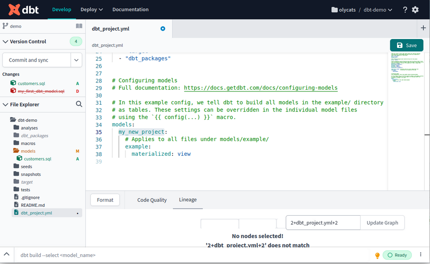This screenshot has width=430, height=264.
Task: Click the "materialized: view" line
Action: pyautogui.click(x=161, y=154)
